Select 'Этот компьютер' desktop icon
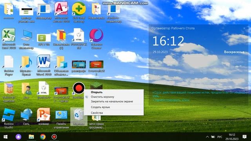251x141 pixels. tap(26, 39)
